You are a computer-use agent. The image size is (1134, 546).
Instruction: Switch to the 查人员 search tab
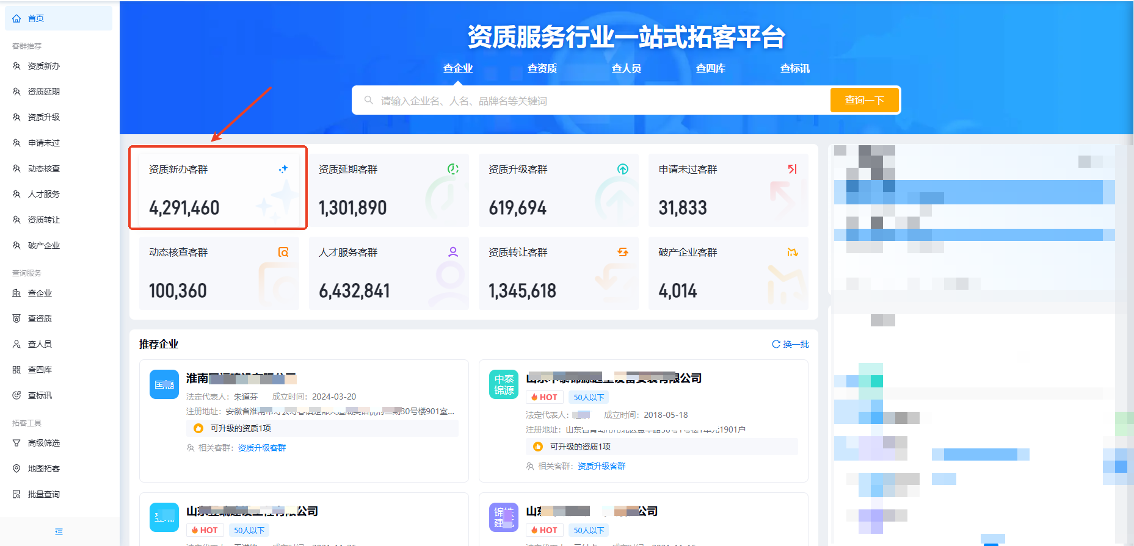click(x=626, y=68)
